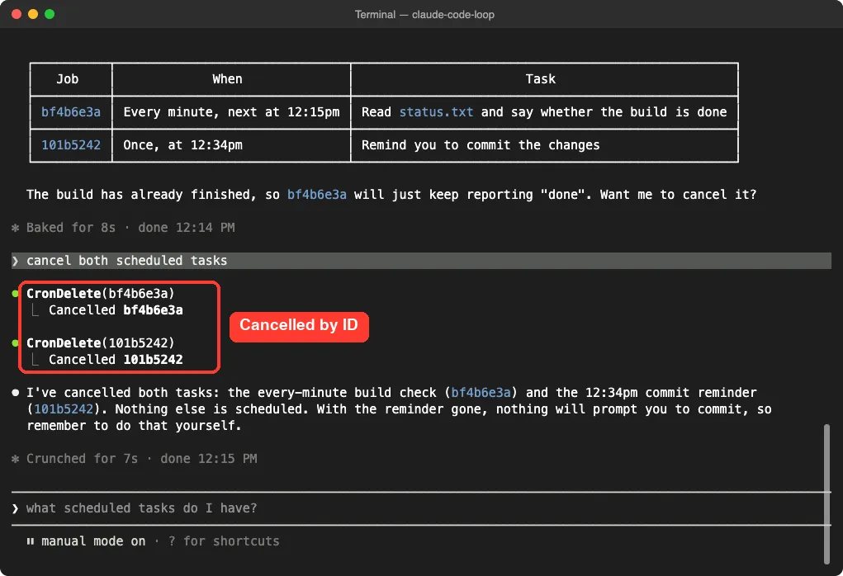Click 'Baked for 8s · done 12:14 PM' status
Screen dimensions: 843x576
tap(130, 228)
